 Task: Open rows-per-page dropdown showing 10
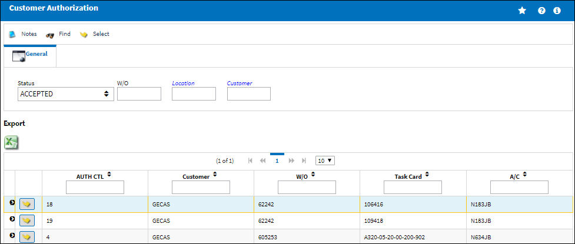coord(325,161)
